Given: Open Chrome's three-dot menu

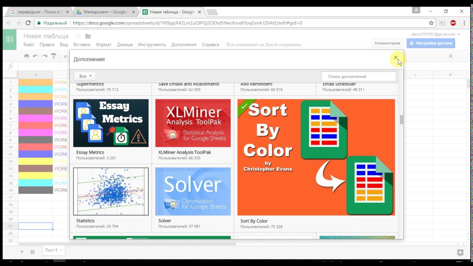Looking at the screenshot, I should (465, 23).
